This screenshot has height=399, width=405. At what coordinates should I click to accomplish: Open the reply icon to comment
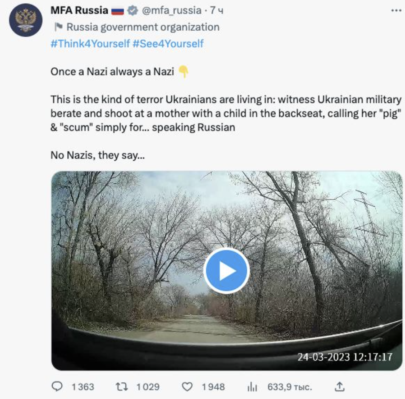coord(56,386)
